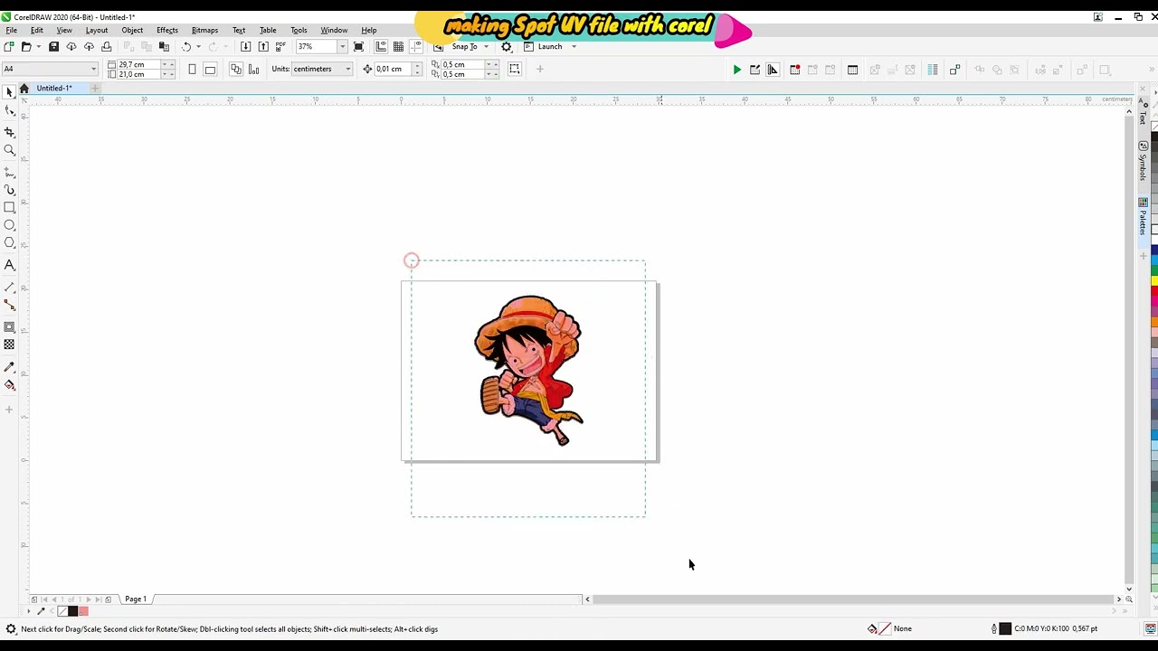Select the Freehand tool
The width and height of the screenshot is (1158, 651).
point(9,172)
